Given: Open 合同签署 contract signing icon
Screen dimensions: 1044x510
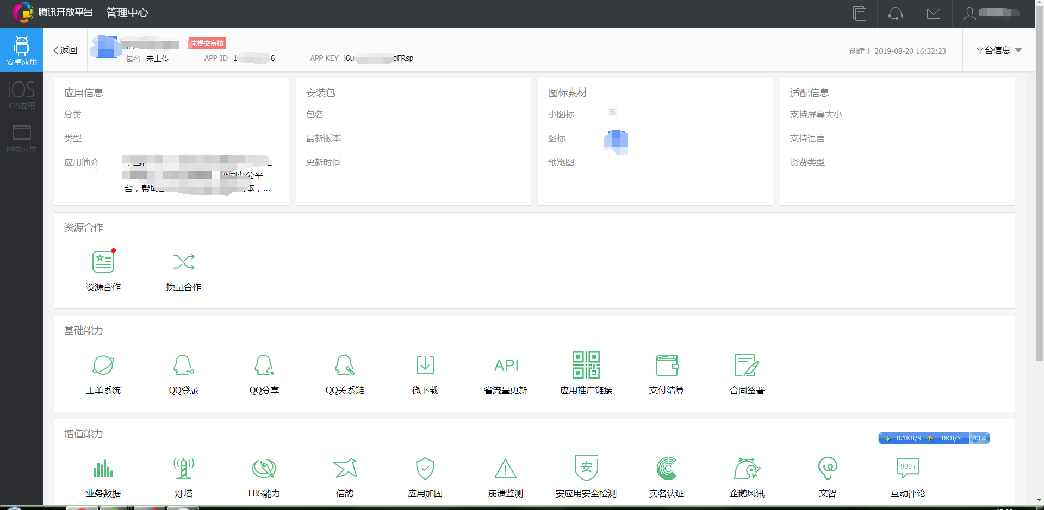Looking at the screenshot, I should coord(747,365).
